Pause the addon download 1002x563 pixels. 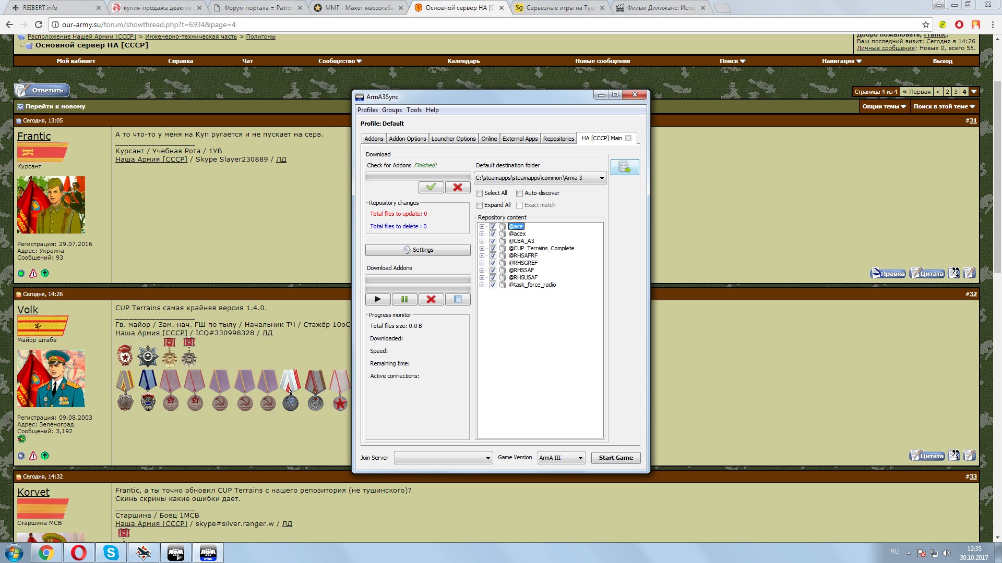[x=404, y=299]
